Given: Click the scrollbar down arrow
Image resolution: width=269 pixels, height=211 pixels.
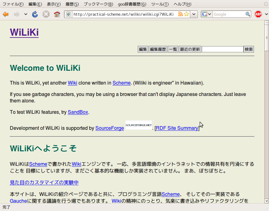Looking at the screenshot, I should [x=267, y=201].
